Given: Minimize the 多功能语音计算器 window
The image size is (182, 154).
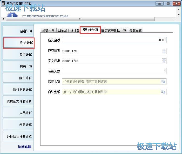Looking at the screenshot, I should tap(159, 3).
